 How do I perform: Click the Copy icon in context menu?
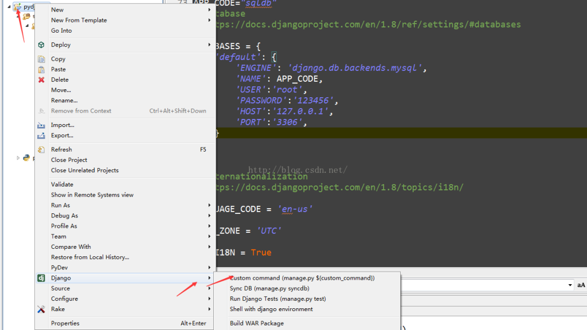41,59
